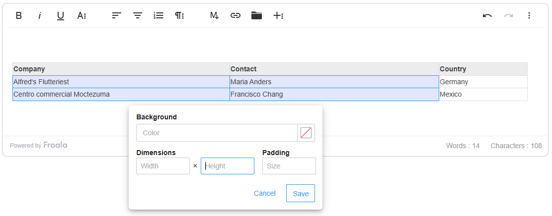Select the Maria Anders table cell
552x216 pixels.
coord(334,82)
